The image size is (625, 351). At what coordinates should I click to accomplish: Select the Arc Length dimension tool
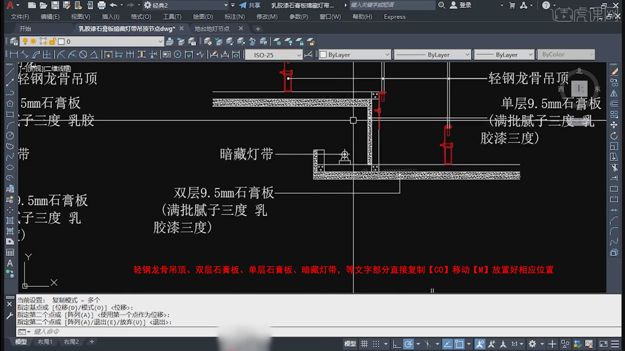36,55
